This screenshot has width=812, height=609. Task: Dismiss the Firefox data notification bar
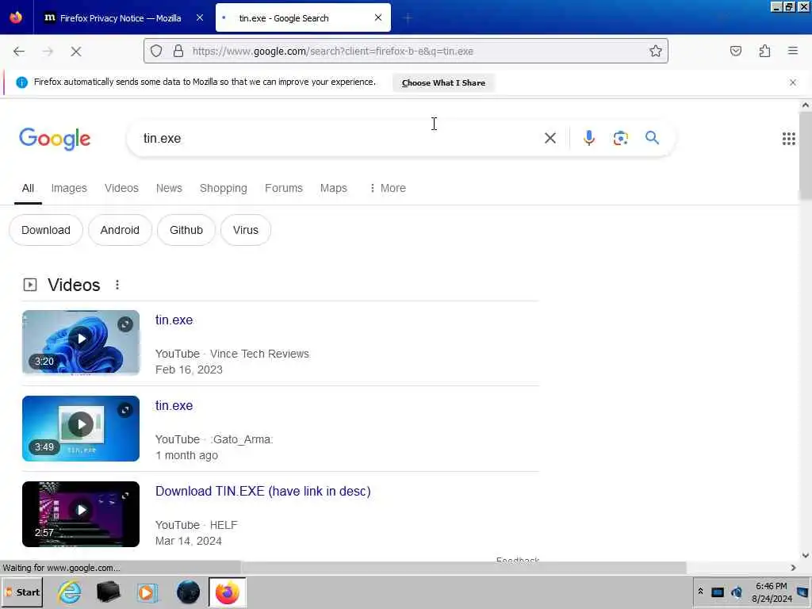pos(793,82)
